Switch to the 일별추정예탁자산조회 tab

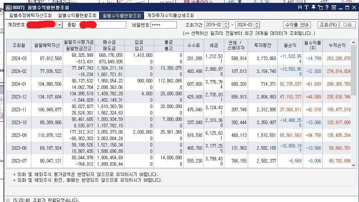coord(30,16)
